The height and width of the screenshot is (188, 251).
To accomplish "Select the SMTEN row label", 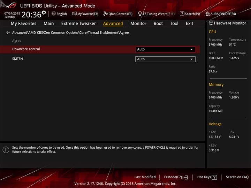I will (17, 59).
